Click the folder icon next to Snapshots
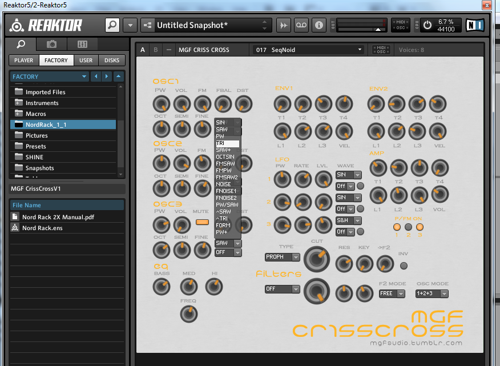This screenshot has height=366, width=500. (19, 168)
